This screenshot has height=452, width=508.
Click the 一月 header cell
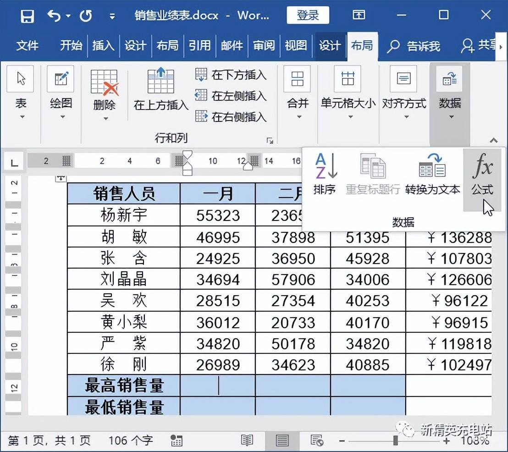(218, 193)
